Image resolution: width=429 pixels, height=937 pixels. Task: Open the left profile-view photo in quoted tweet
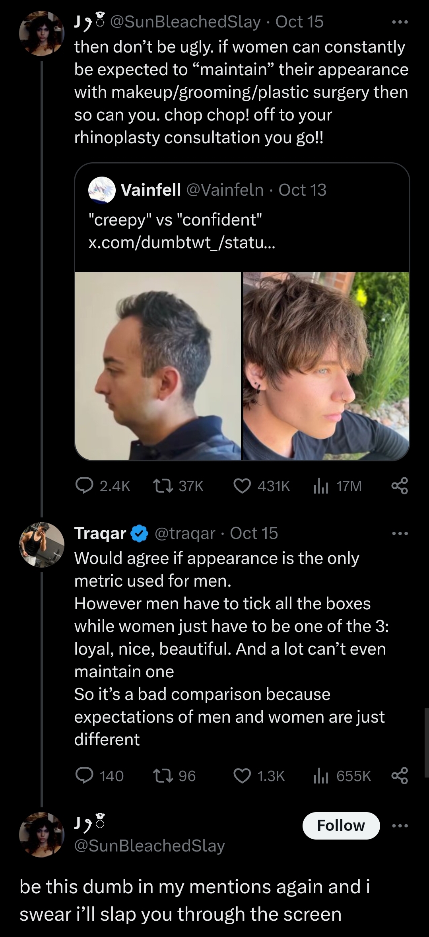point(158,366)
